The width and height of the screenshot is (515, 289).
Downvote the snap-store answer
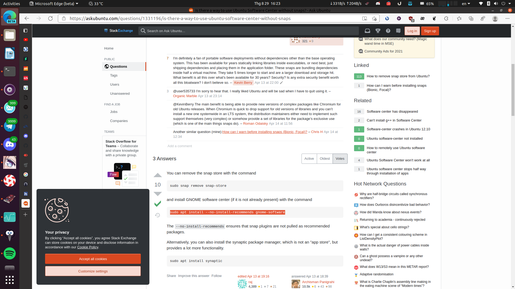(157, 194)
